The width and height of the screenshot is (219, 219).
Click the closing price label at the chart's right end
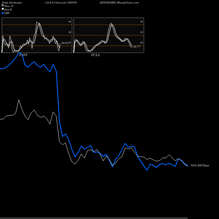[200, 166]
